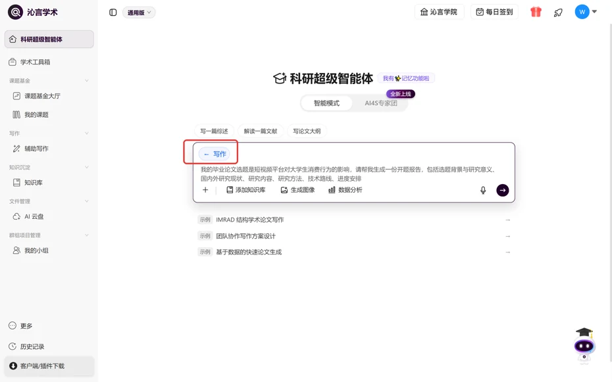This screenshot has height=382, width=612.
Task: Click the ellipsis icon beside 更多
Action: [13, 325]
